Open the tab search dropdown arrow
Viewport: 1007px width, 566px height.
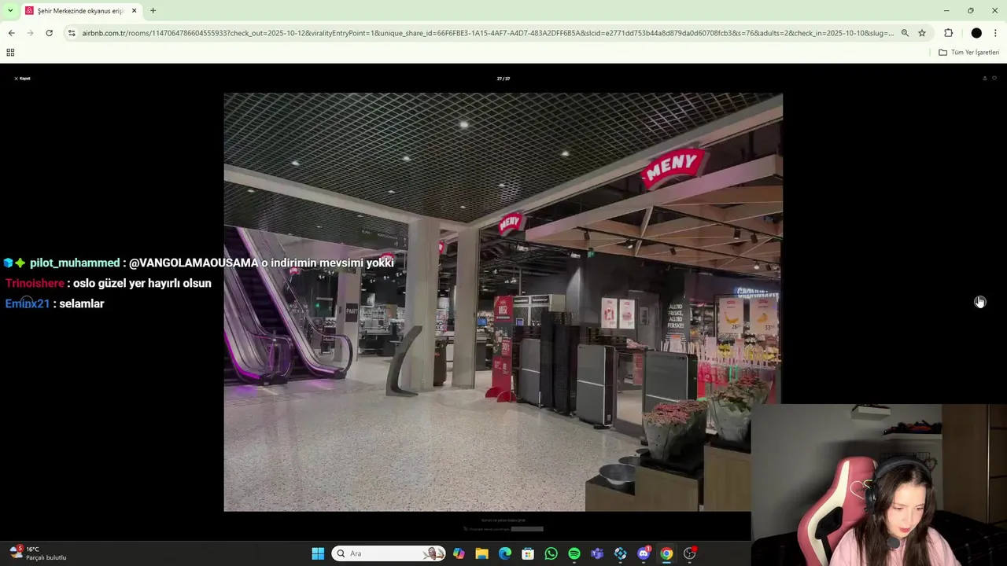pos(10,11)
